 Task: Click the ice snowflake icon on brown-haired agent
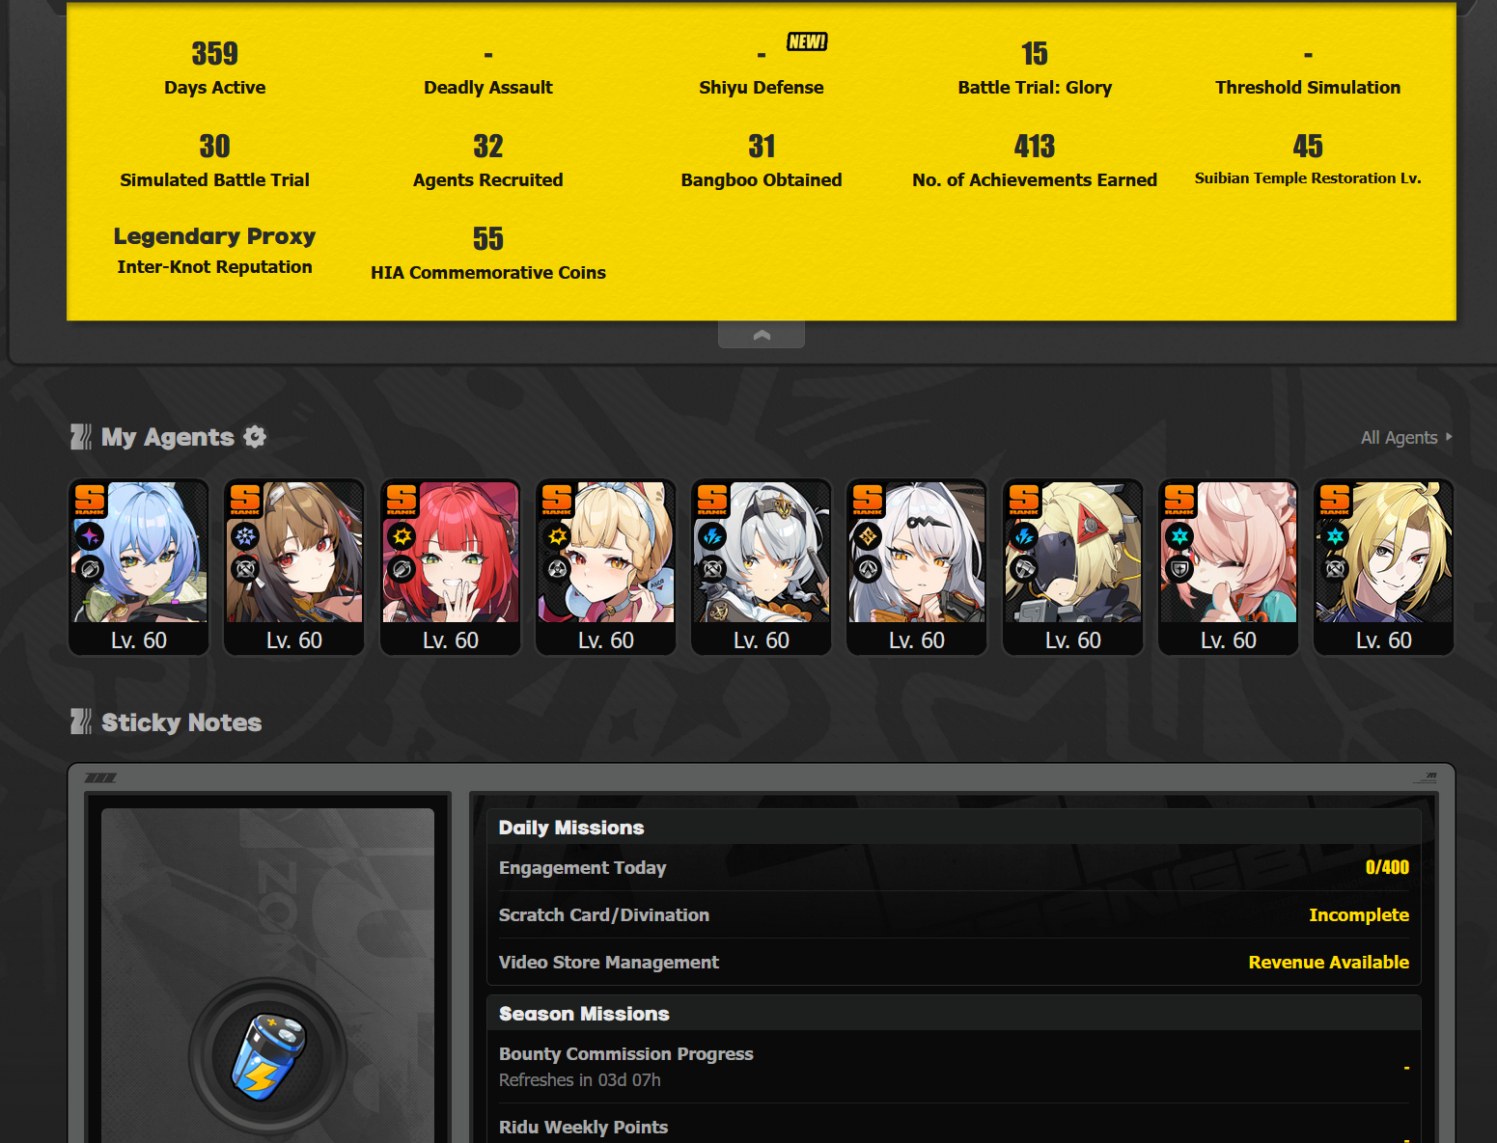click(x=245, y=536)
